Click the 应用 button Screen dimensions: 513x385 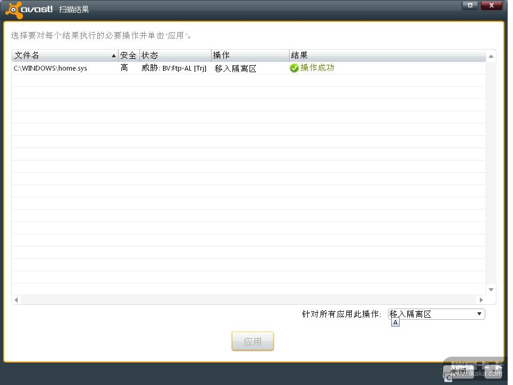point(253,342)
